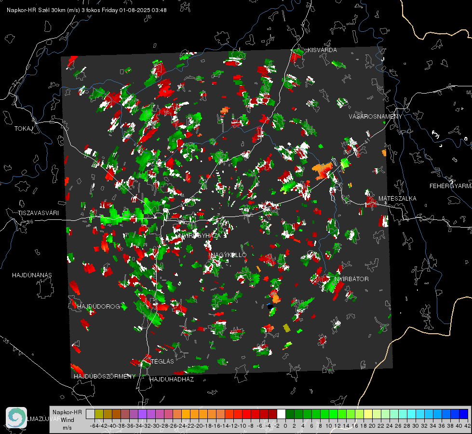
Task: Click the HAJDÚBÖSZÖRMÉNY town label
Action: coord(105,377)
